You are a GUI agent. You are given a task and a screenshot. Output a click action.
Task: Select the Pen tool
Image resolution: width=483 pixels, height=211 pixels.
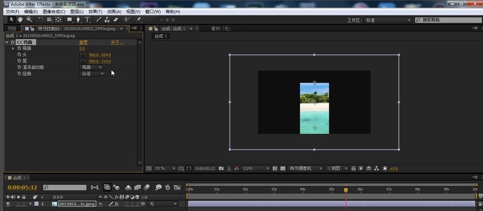pyautogui.click(x=78, y=20)
